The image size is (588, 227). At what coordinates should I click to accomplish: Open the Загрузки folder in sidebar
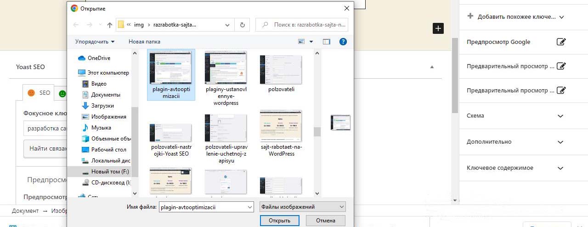tap(102, 106)
